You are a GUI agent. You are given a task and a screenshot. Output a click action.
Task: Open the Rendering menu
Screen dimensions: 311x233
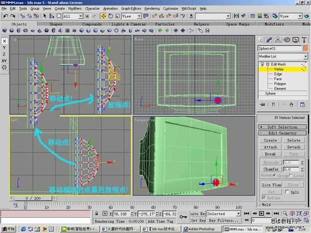(x=152, y=8)
